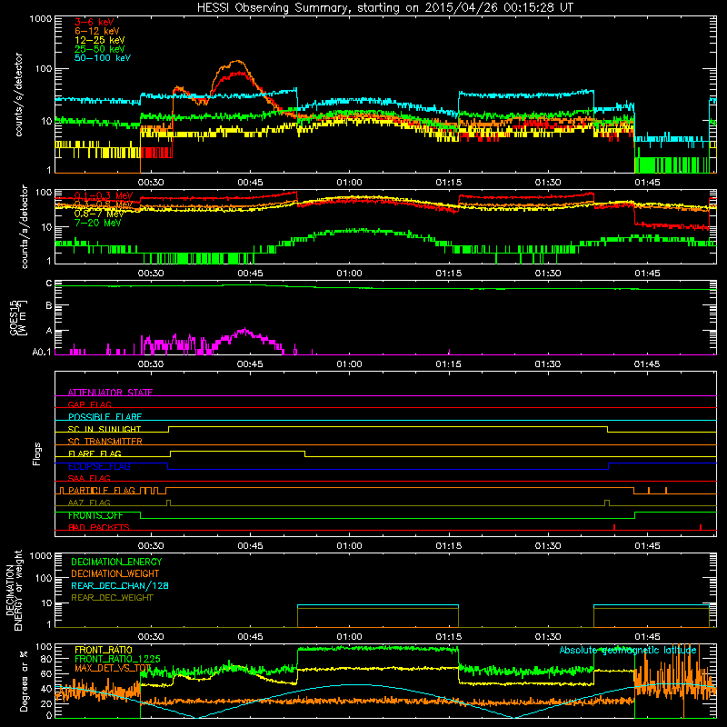Screen dimensions: 727x727
Task: Select the BAD_PACKETS flag label
Action: 99,527
